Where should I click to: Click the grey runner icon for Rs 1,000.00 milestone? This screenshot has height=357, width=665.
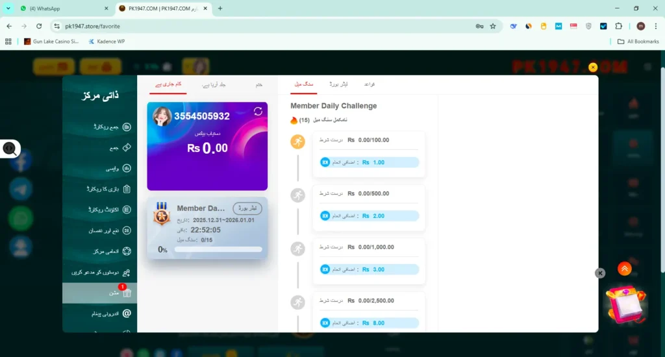297,249
